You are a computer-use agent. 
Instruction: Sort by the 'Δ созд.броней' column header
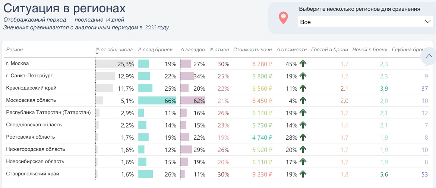click(155, 49)
